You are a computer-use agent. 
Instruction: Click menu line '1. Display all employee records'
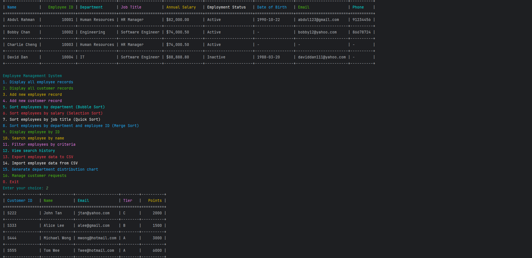pos(38,82)
